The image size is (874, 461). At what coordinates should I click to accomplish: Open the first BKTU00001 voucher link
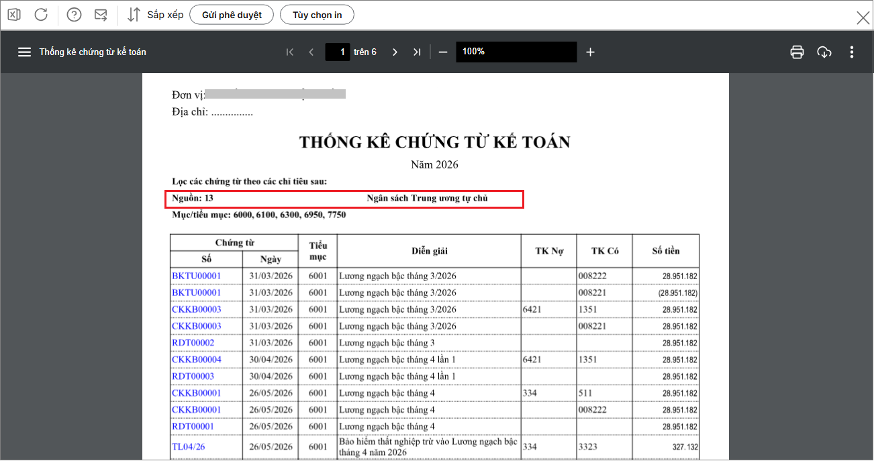[196, 276]
